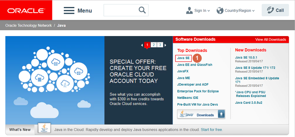
Task: Open the hamburger Menu icon
Action: pyautogui.click(x=69, y=11)
